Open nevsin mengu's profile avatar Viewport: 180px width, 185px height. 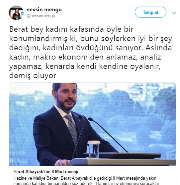[x=16, y=13]
